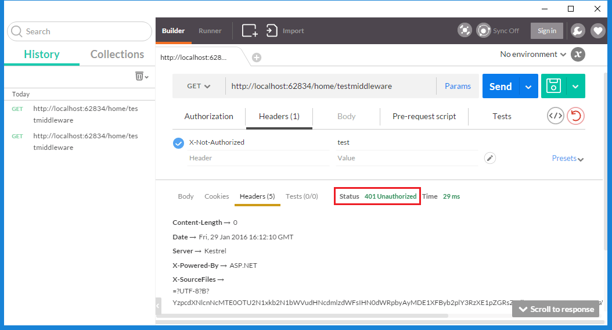This screenshot has height=330, width=612.
Task: Click the request URL field
Action: 331,87
